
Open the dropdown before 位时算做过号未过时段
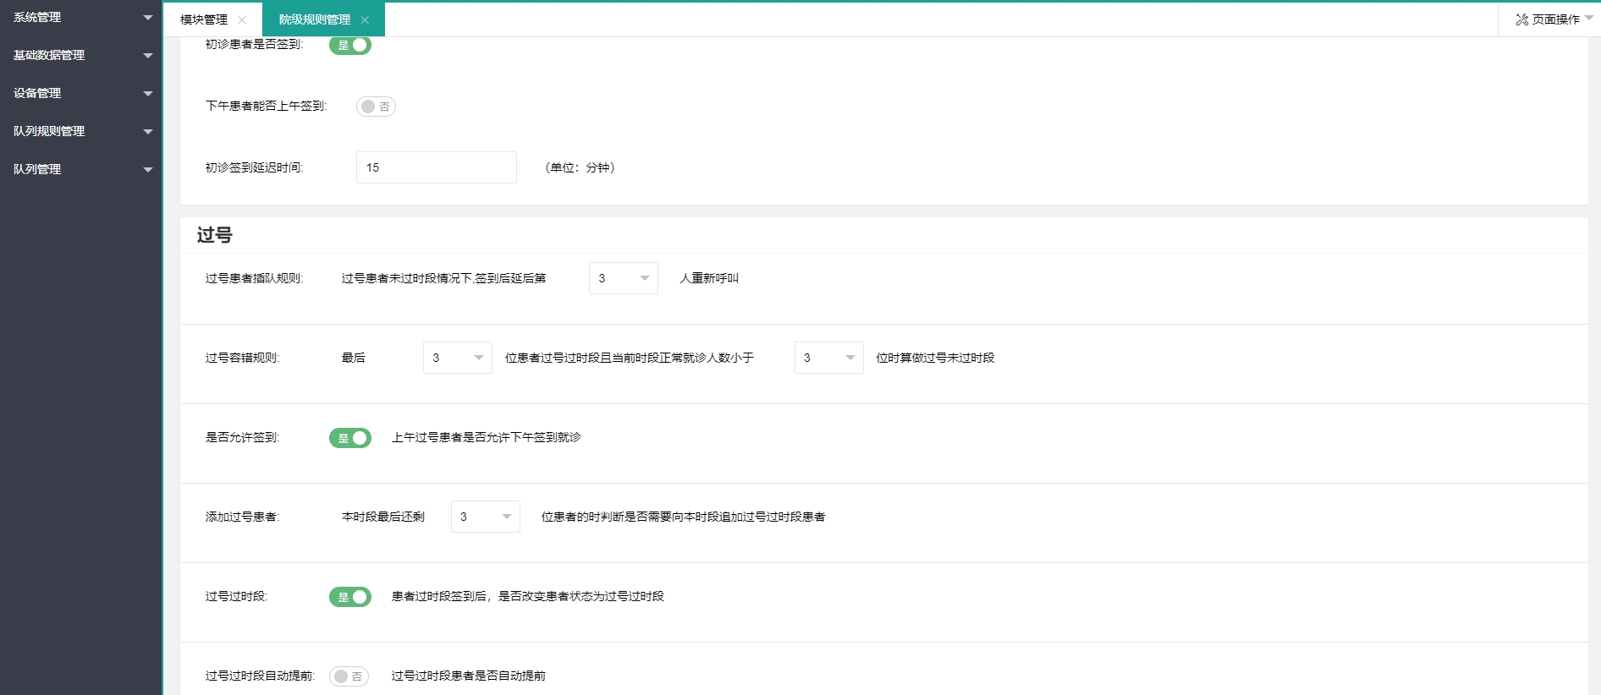[829, 358]
